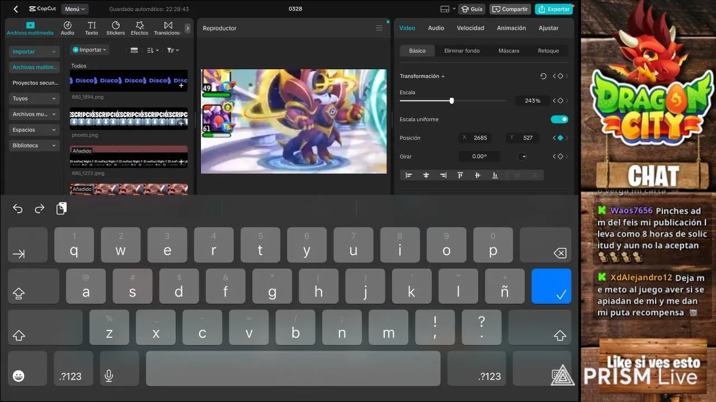Open the media filter dropdown
Image resolution: width=716 pixels, height=402 pixels.
(x=173, y=50)
